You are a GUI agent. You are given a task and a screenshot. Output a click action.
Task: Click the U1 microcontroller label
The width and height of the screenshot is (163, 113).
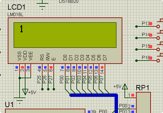coord(9,105)
